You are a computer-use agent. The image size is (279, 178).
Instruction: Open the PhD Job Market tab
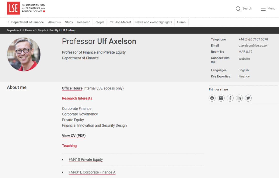pos(120,22)
